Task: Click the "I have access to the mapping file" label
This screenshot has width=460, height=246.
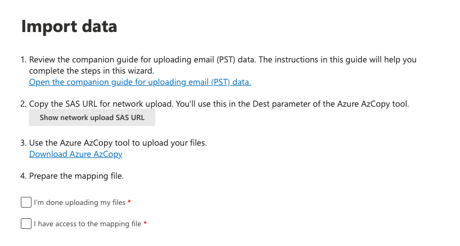Action: pos(88,224)
